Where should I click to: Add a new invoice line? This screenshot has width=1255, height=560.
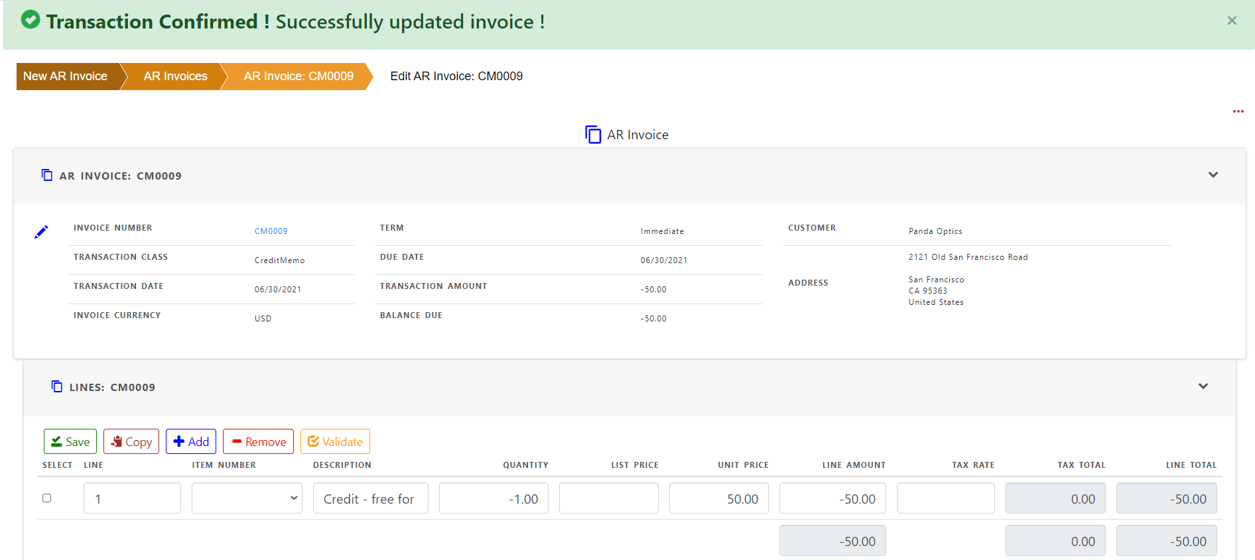(x=191, y=441)
